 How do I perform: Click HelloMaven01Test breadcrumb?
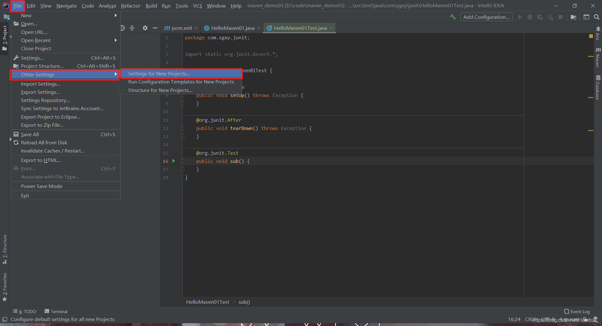208,302
